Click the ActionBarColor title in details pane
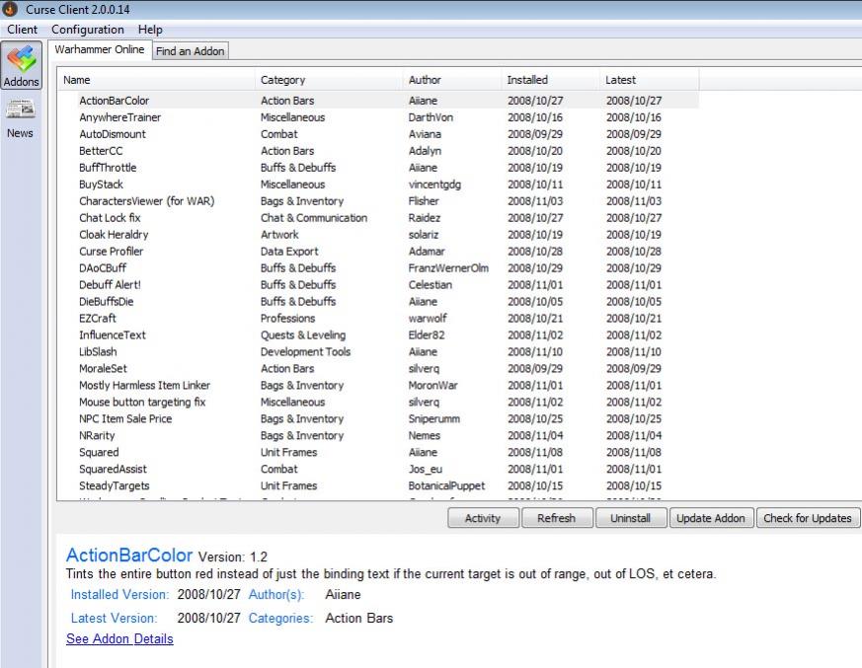Image resolution: width=862 pixels, height=668 pixels. coord(129,555)
